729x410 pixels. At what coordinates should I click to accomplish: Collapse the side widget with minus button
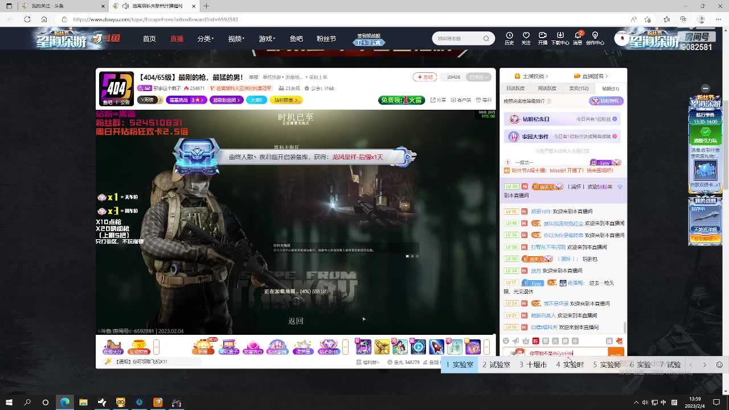[x=706, y=88]
